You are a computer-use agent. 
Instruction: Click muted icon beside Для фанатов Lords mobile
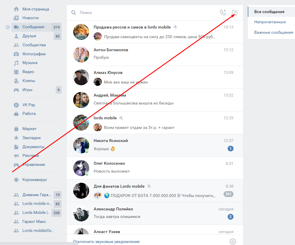[149, 186]
